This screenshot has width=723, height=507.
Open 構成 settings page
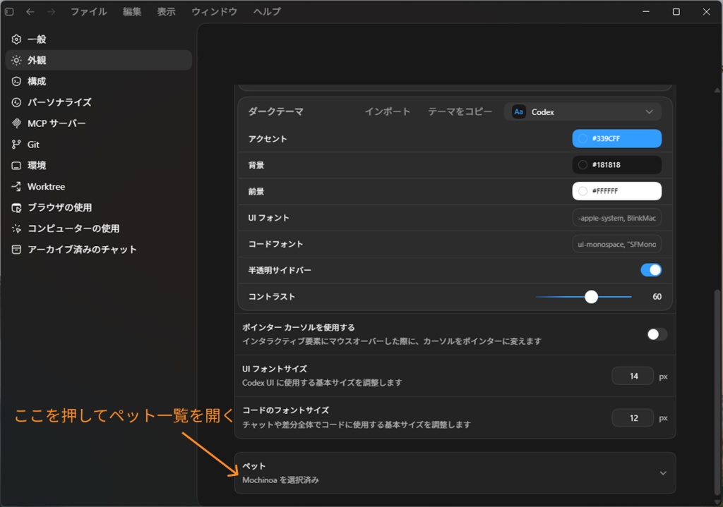(99, 82)
